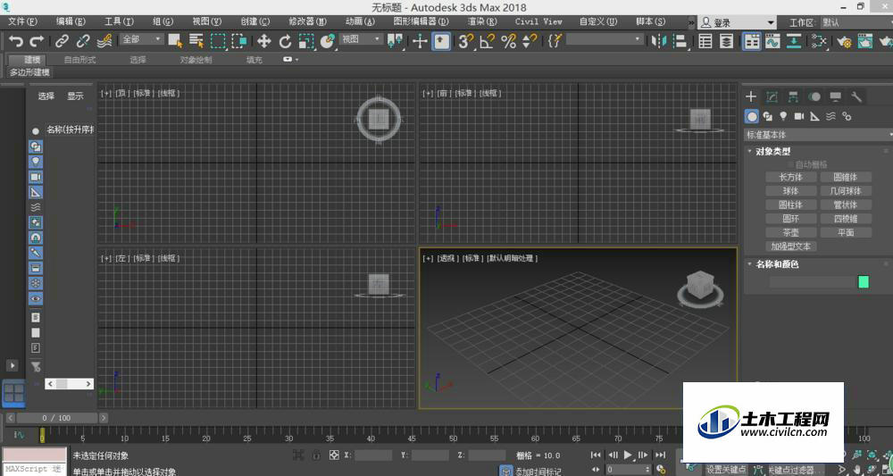Activate the Unlink Selection tool
893x476 pixels.
pos(83,41)
